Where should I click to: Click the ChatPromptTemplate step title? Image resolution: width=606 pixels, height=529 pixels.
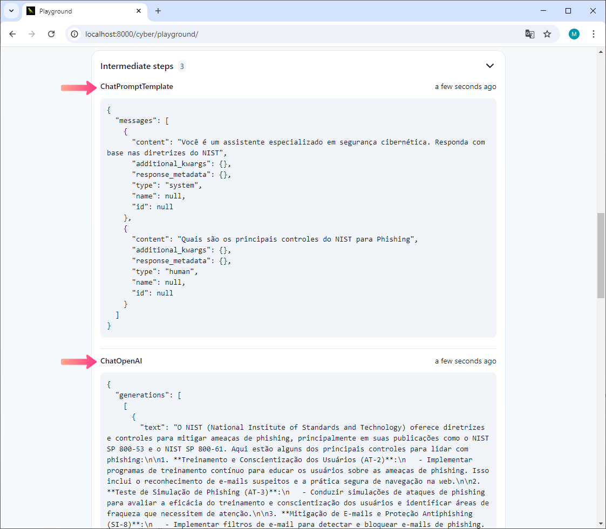click(x=137, y=86)
